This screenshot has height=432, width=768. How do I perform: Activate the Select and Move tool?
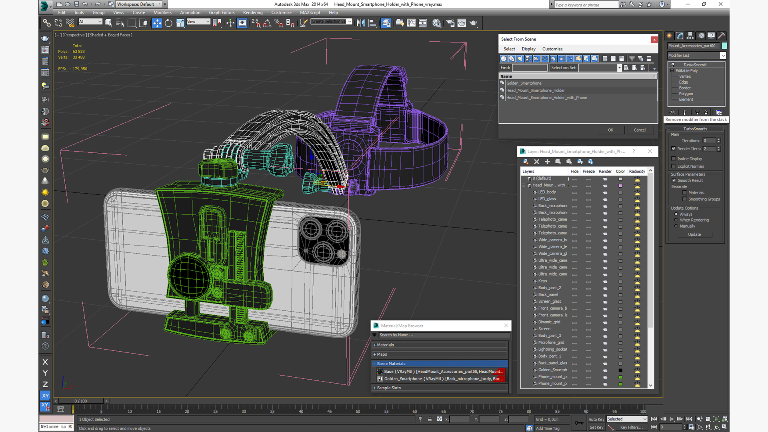157,23
